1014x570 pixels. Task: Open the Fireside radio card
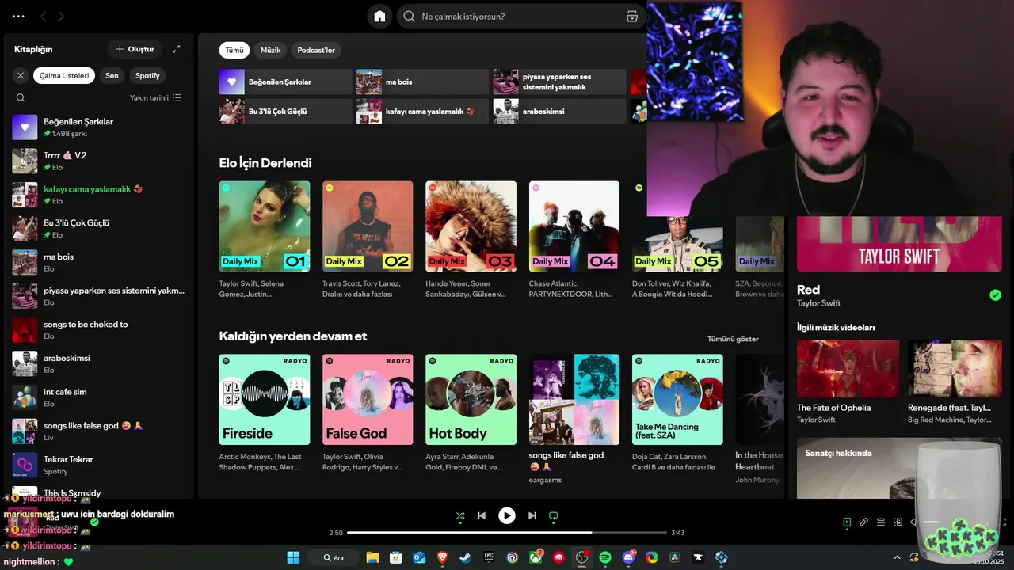point(265,414)
